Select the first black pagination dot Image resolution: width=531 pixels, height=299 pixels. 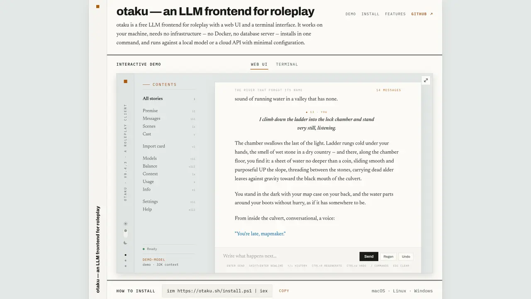(126, 255)
